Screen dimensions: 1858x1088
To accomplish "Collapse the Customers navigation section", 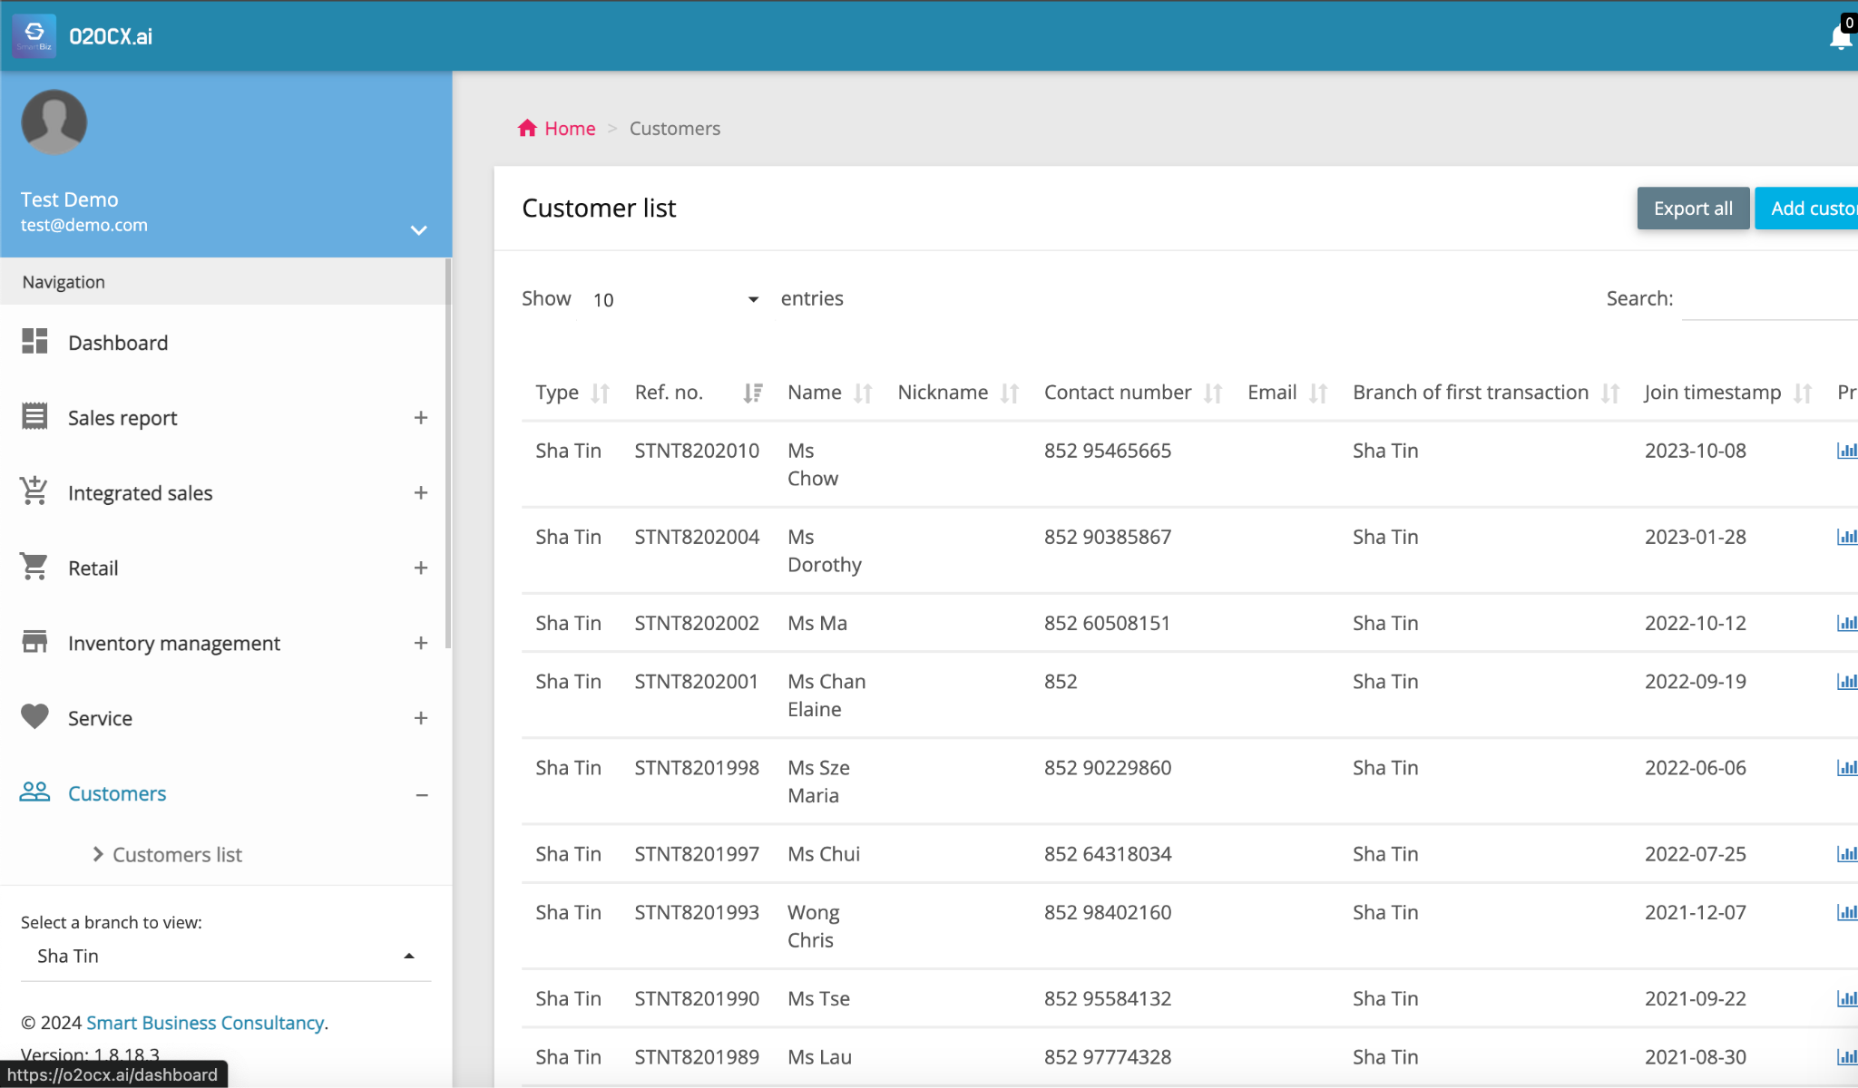I will pyautogui.click(x=421, y=795).
